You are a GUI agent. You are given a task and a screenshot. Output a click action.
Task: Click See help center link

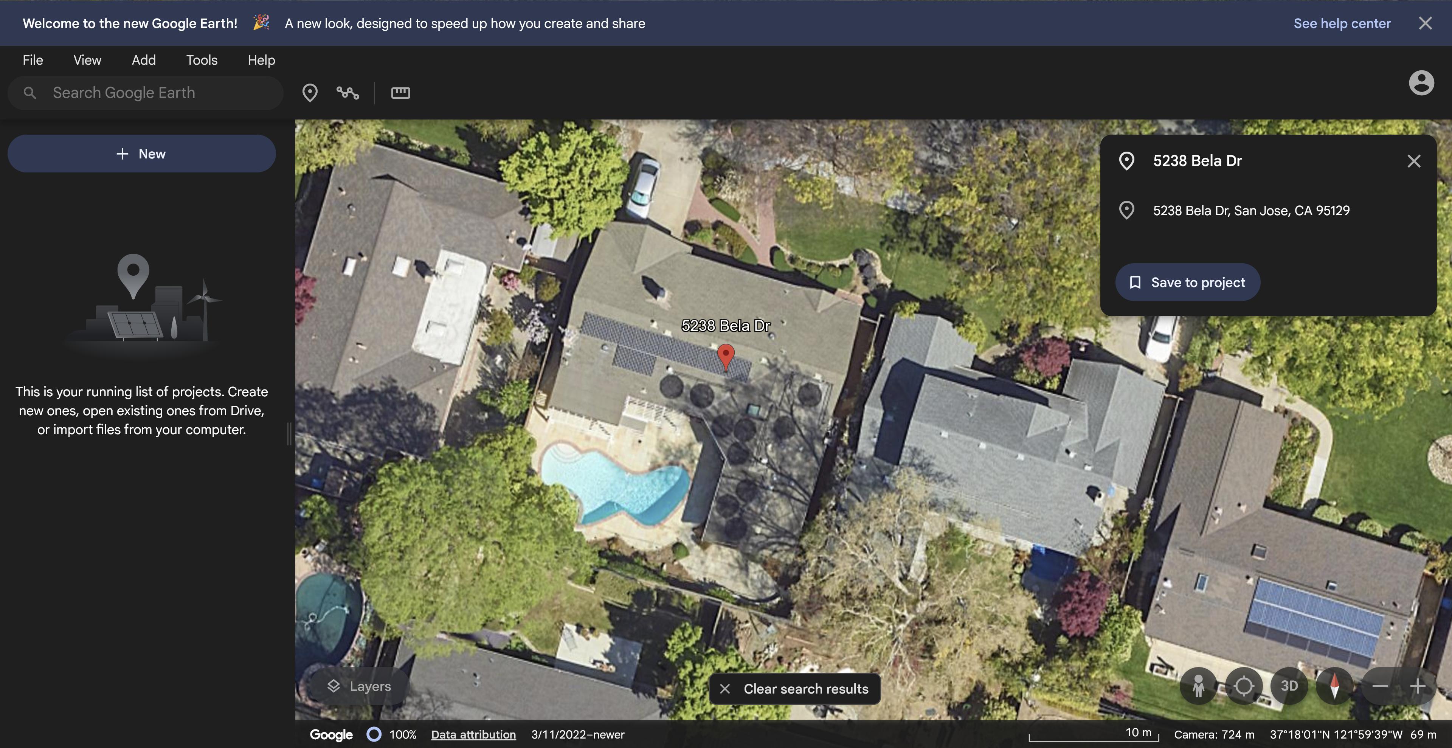click(x=1342, y=23)
